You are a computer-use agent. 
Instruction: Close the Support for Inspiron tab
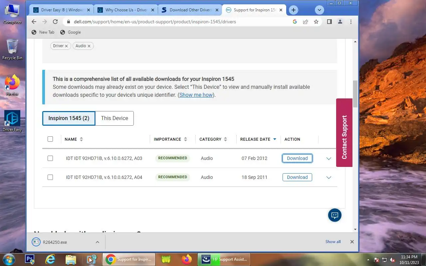pos(281,10)
